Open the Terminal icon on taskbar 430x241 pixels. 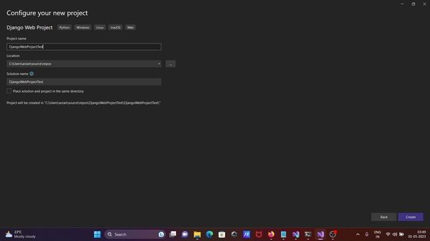coord(308,234)
